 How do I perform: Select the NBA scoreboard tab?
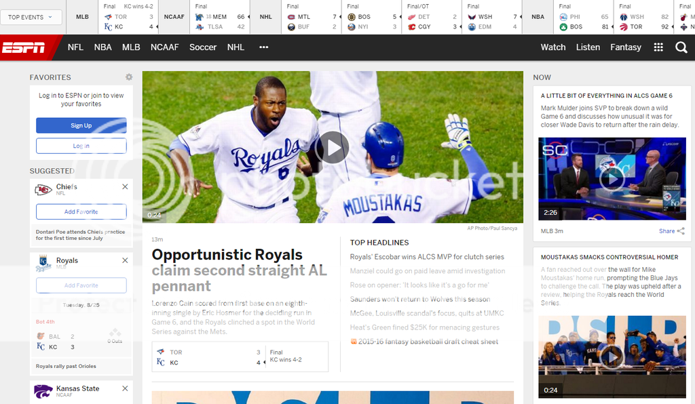click(x=538, y=17)
